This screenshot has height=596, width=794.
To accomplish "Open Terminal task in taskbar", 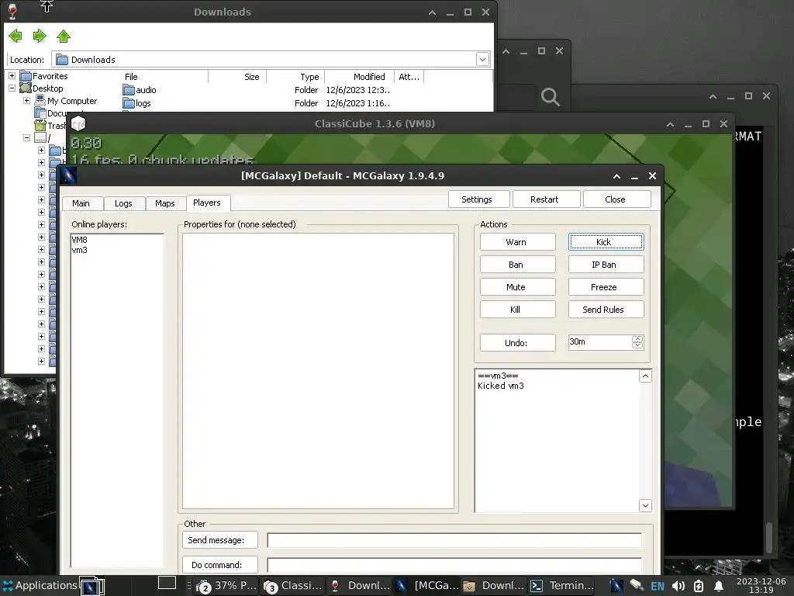I will click(561, 585).
